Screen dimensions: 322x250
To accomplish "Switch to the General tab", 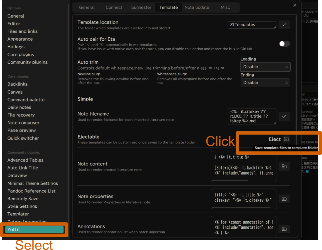I will pos(87,7).
